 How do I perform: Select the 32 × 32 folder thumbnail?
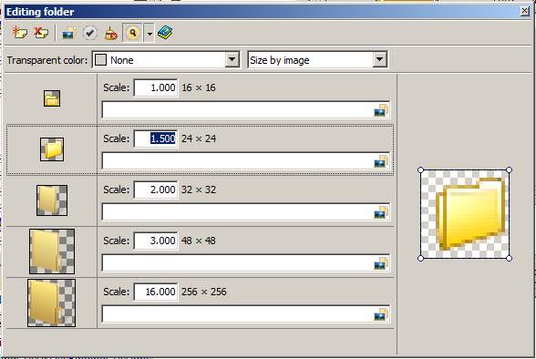coord(52,200)
